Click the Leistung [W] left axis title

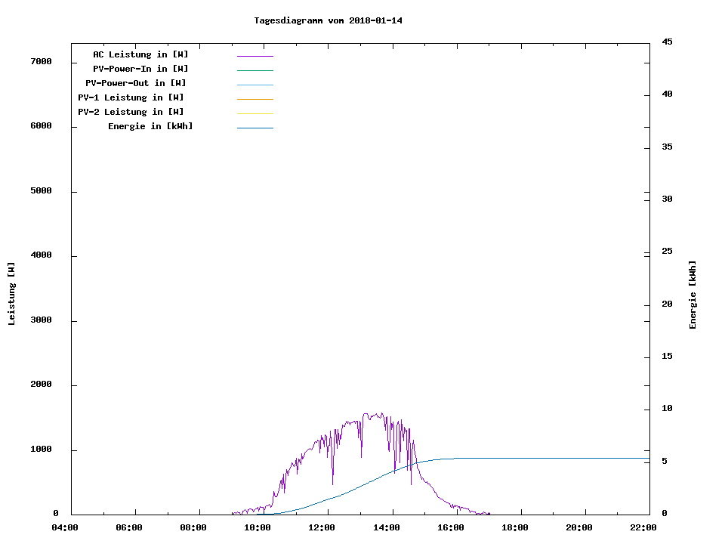(x=11, y=294)
